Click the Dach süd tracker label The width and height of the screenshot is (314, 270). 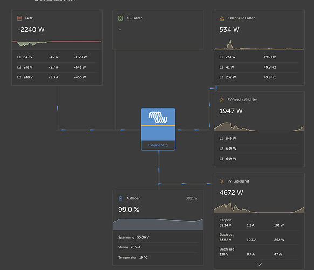(227, 249)
